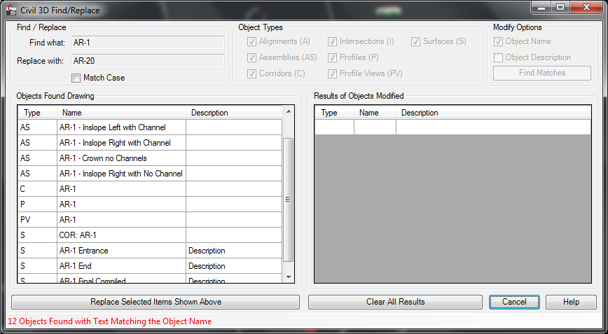This screenshot has width=608, height=334.
Task: Click the Clear All Results button
Action: [396, 302]
